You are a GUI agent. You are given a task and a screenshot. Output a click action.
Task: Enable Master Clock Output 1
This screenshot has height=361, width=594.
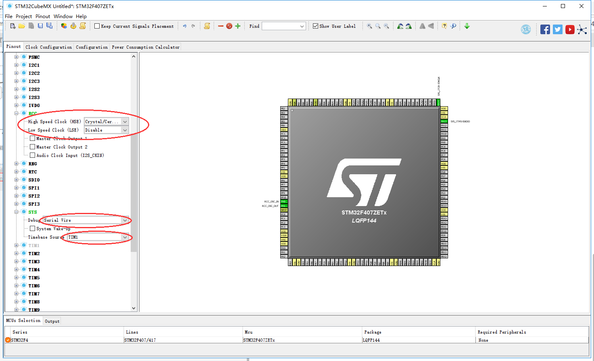click(32, 138)
